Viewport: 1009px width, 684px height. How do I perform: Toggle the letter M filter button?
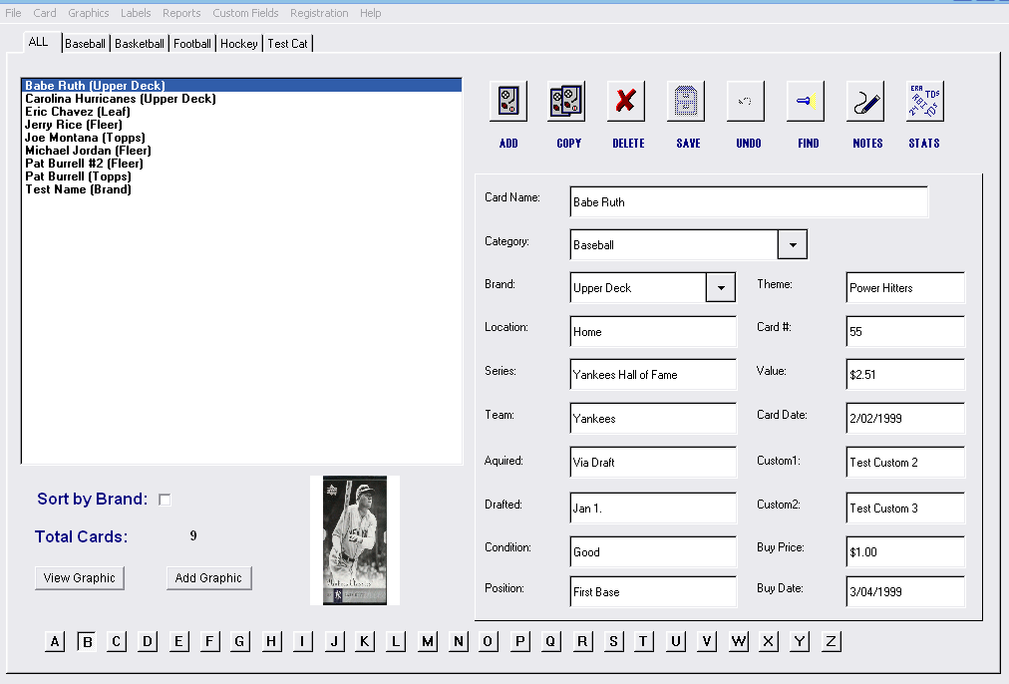point(427,641)
